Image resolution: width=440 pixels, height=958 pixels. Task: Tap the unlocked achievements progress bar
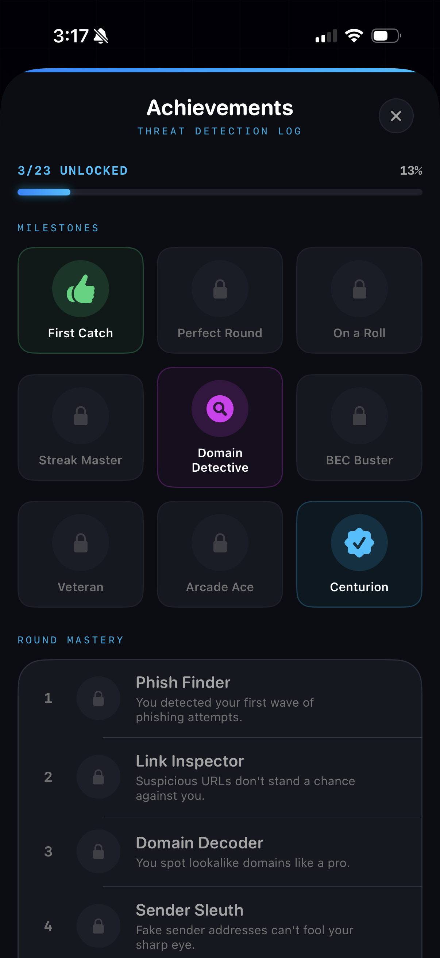click(x=220, y=192)
